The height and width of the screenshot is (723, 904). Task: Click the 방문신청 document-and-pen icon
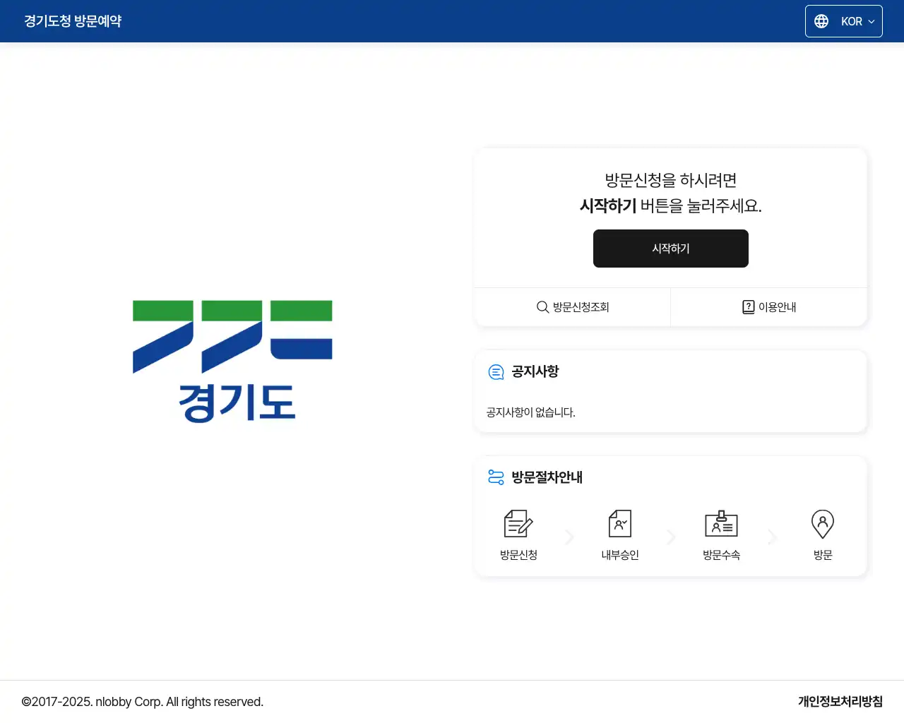[518, 524]
